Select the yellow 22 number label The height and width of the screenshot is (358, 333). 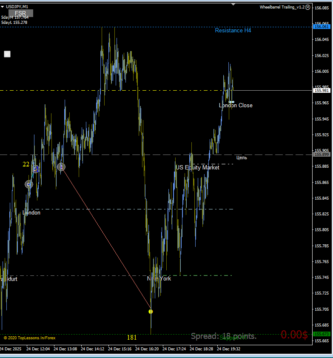26,164
